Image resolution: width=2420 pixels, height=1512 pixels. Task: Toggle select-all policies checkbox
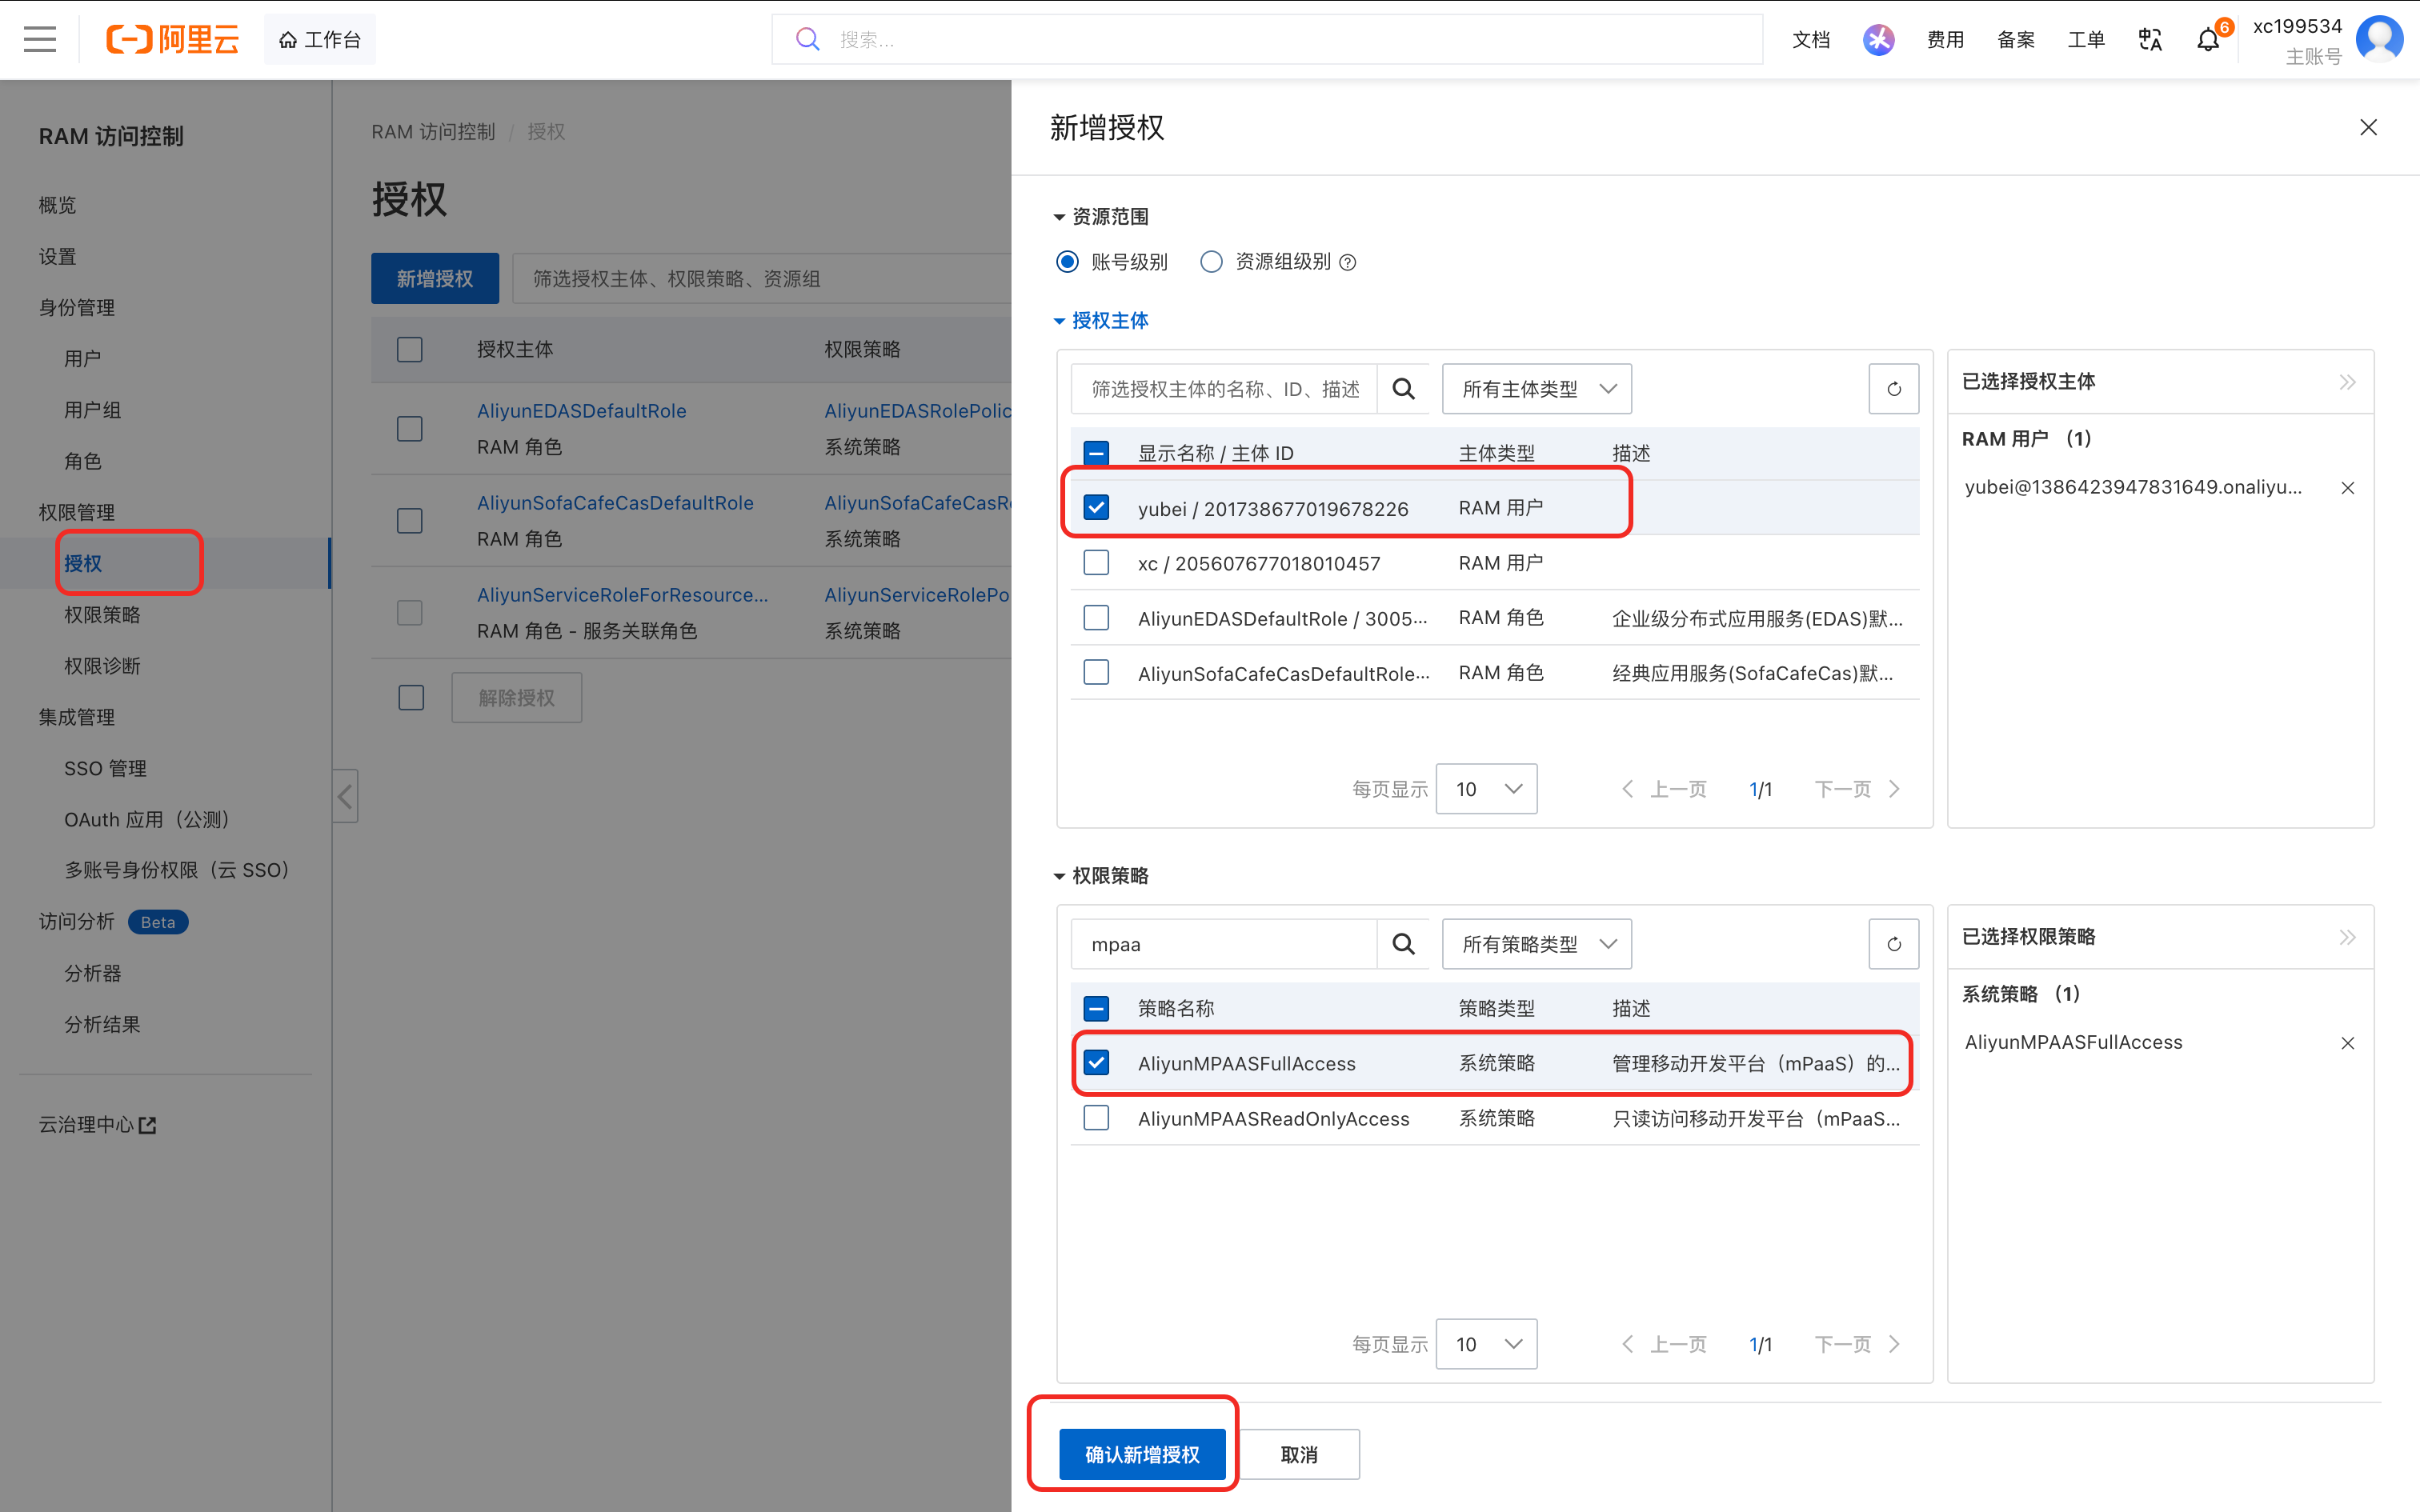click(1096, 1008)
